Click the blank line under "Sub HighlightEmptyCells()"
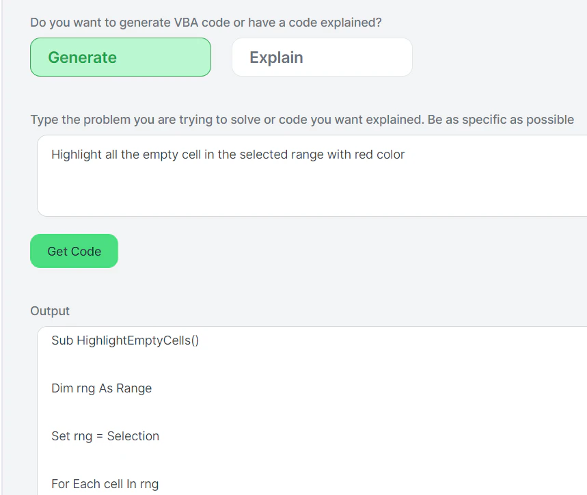This screenshot has width=587, height=495. coord(205,364)
